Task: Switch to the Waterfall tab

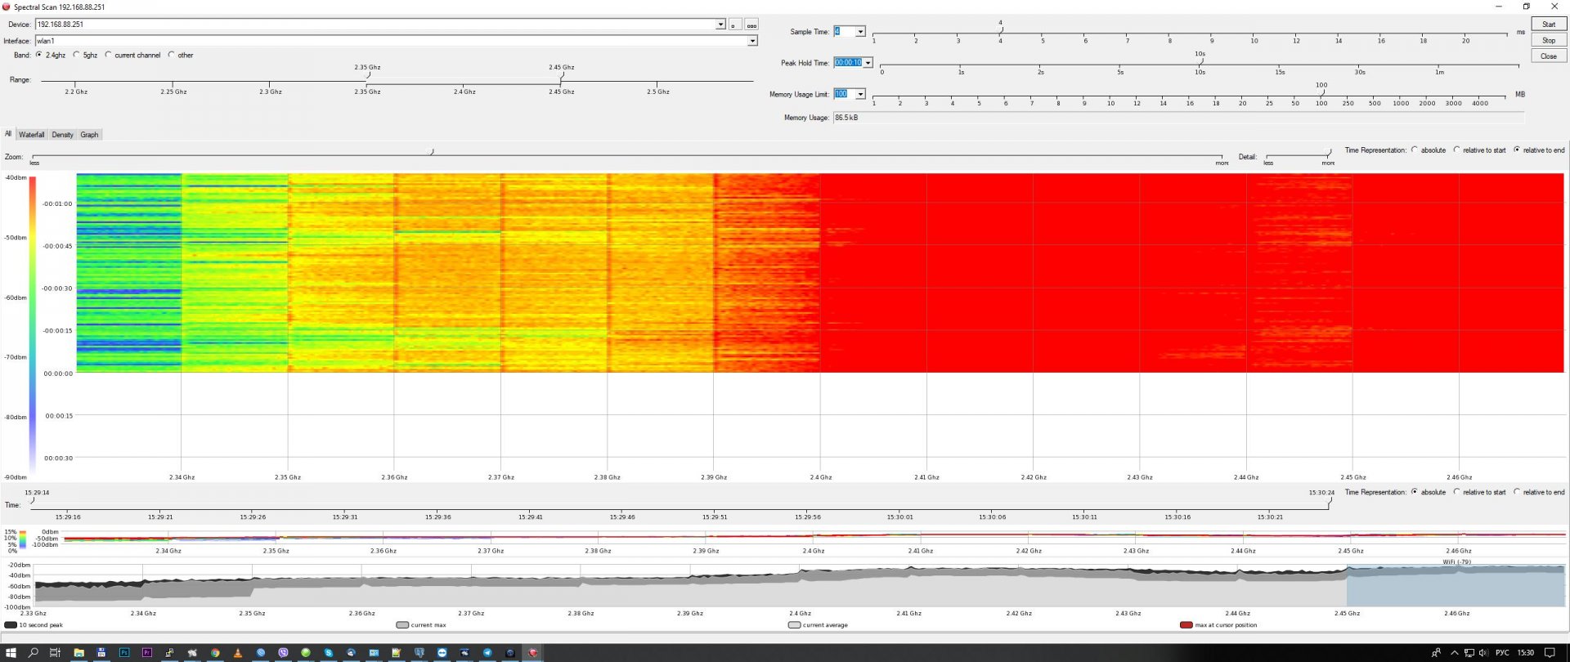Action: click(32, 135)
